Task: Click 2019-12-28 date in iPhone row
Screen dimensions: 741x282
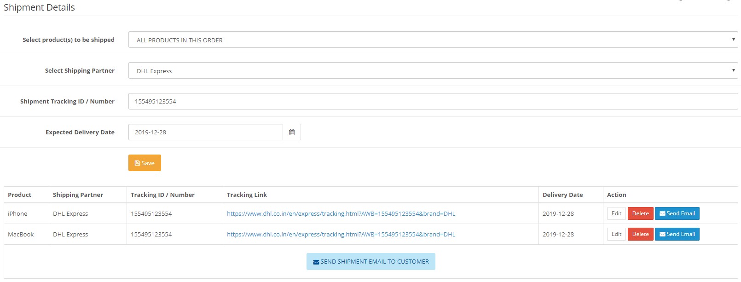Action: click(558, 213)
